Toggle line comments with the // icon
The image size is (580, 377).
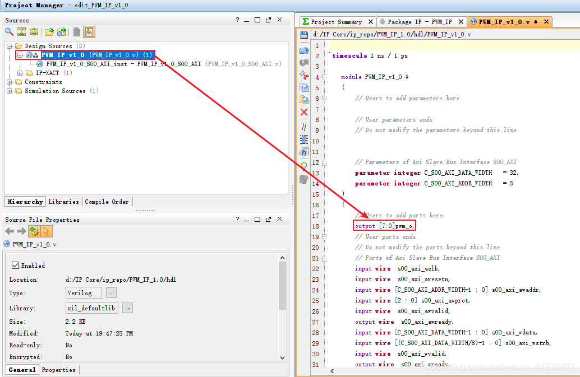tap(304, 127)
